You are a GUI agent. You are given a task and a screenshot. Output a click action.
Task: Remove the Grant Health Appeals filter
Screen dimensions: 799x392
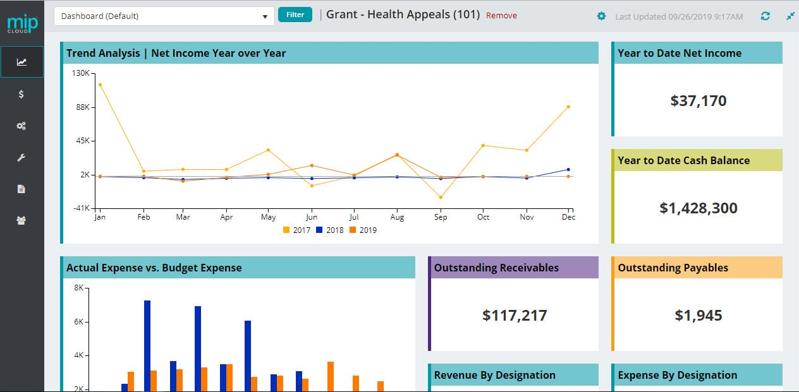click(501, 16)
